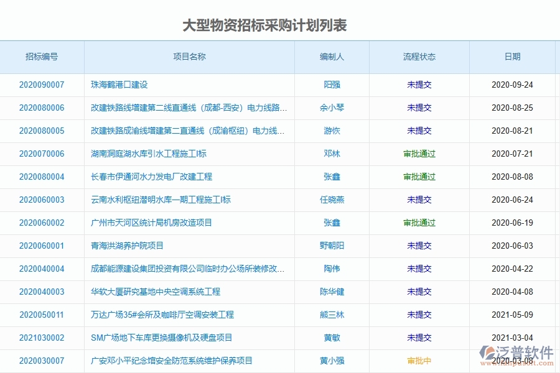Sort by the 招标编号 column header
Viewport: 560px width, 373px height.
(42, 57)
